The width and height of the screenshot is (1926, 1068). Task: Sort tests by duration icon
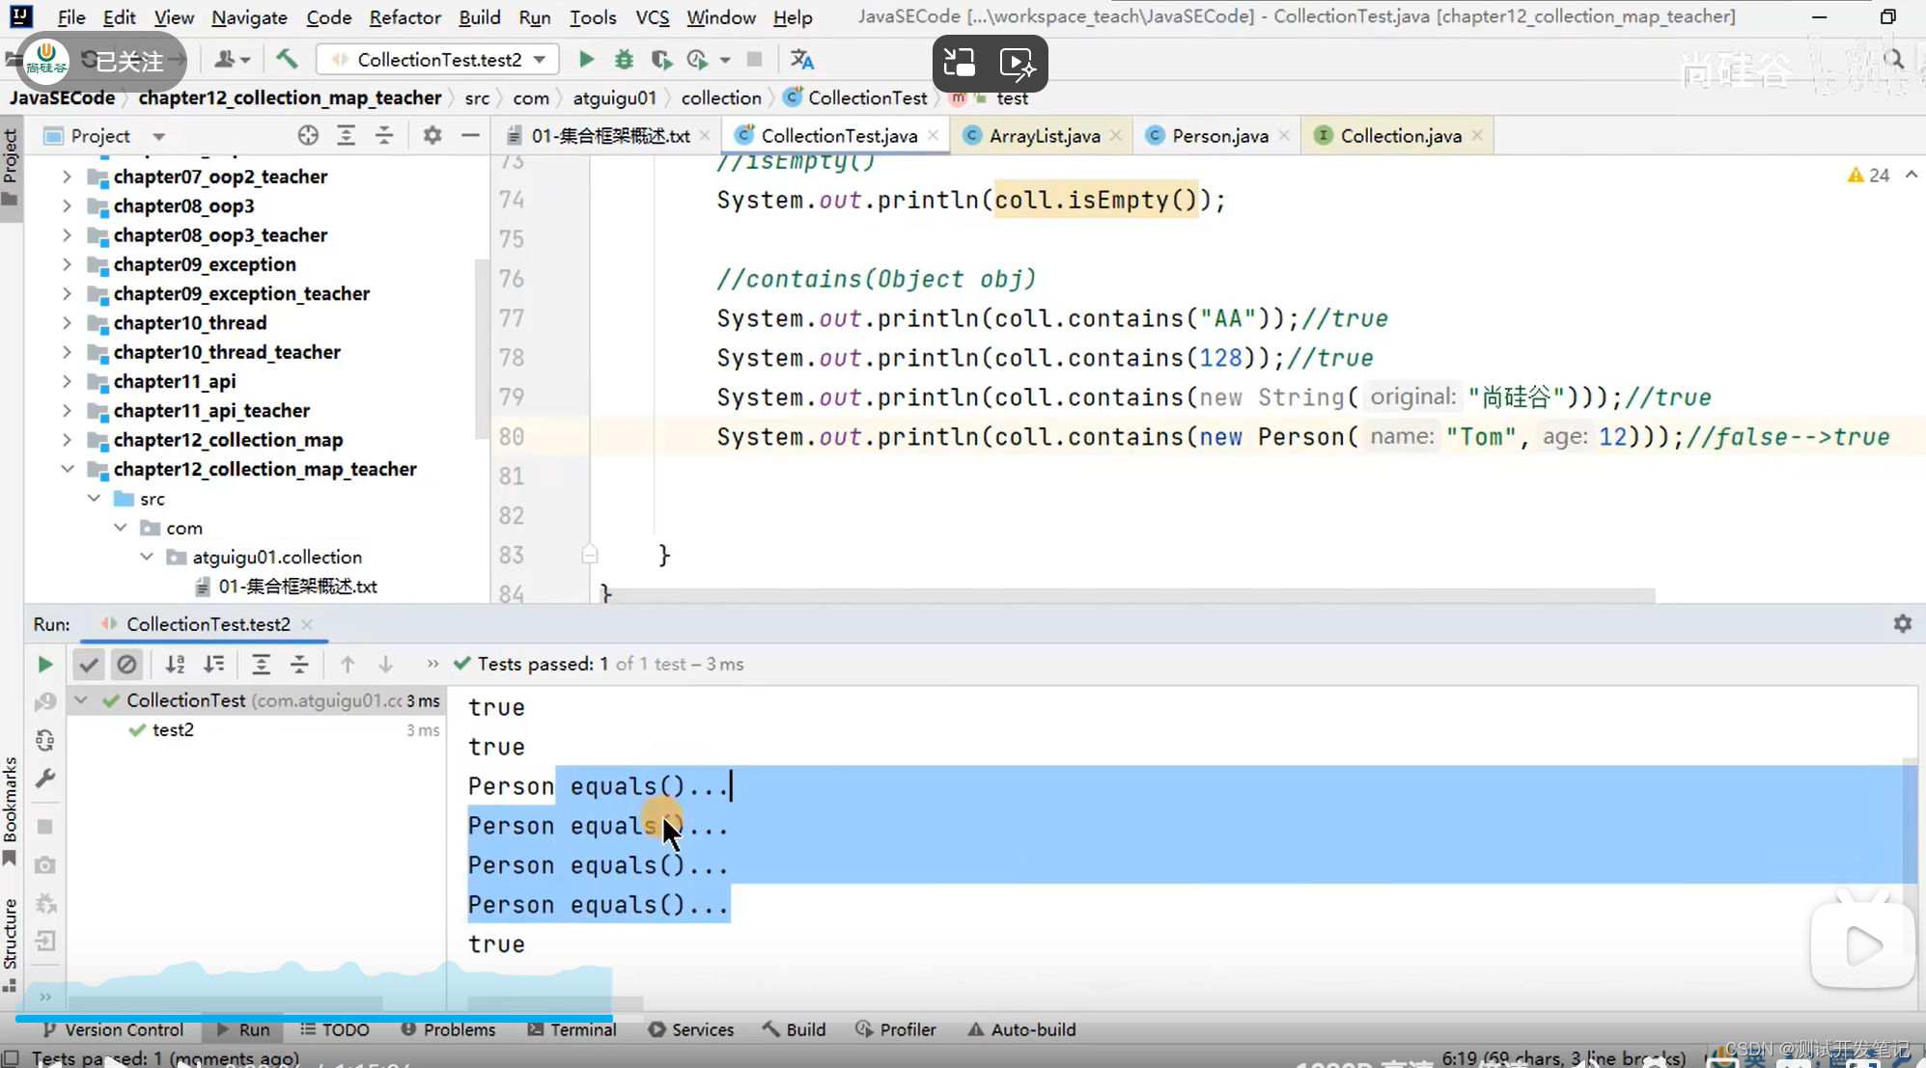pyautogui.click(x=213, y=664)
